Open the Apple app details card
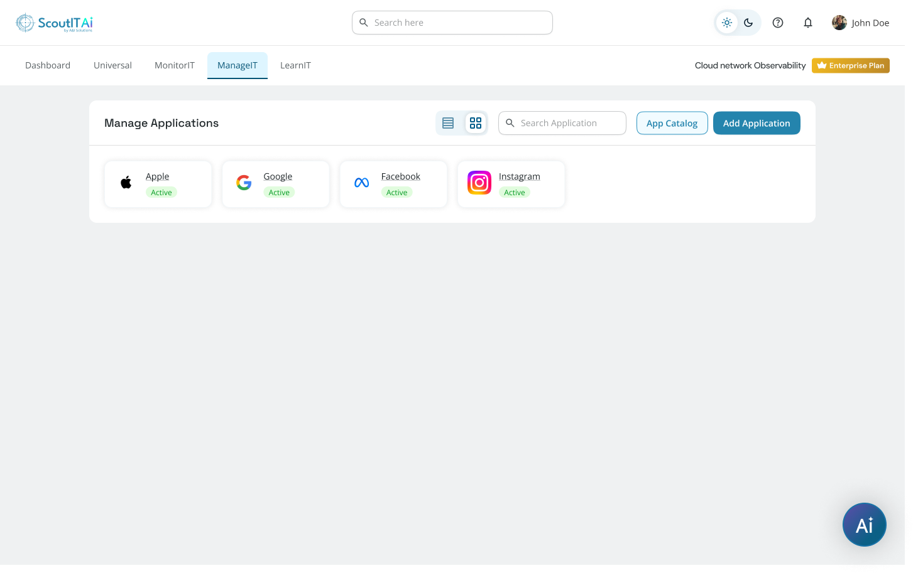 tap(158, 184)
